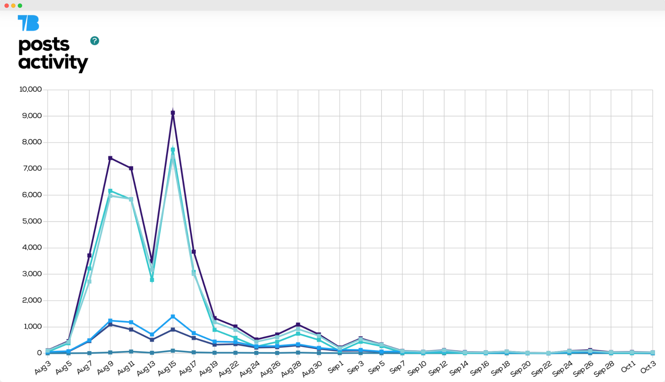The image size is (665, 382).
Task: Click the x-axis label Sep 14
Action: pos(459,368)
